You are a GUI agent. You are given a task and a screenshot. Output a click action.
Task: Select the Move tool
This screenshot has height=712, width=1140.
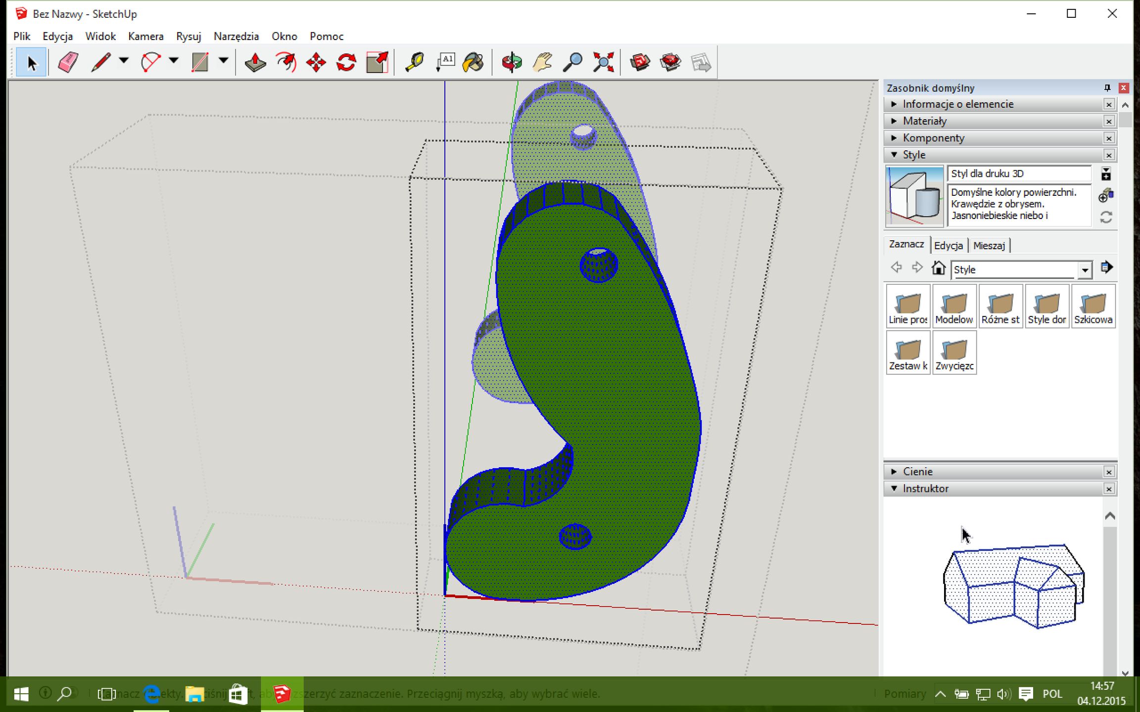[x=316, y=63]
